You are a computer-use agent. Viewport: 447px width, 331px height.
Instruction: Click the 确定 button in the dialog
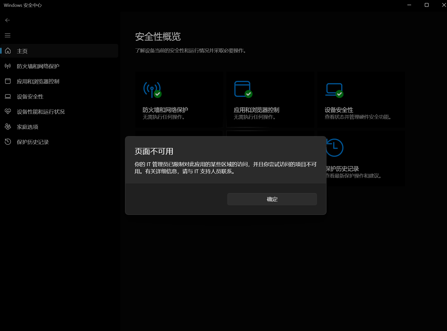tap(272, 199)
